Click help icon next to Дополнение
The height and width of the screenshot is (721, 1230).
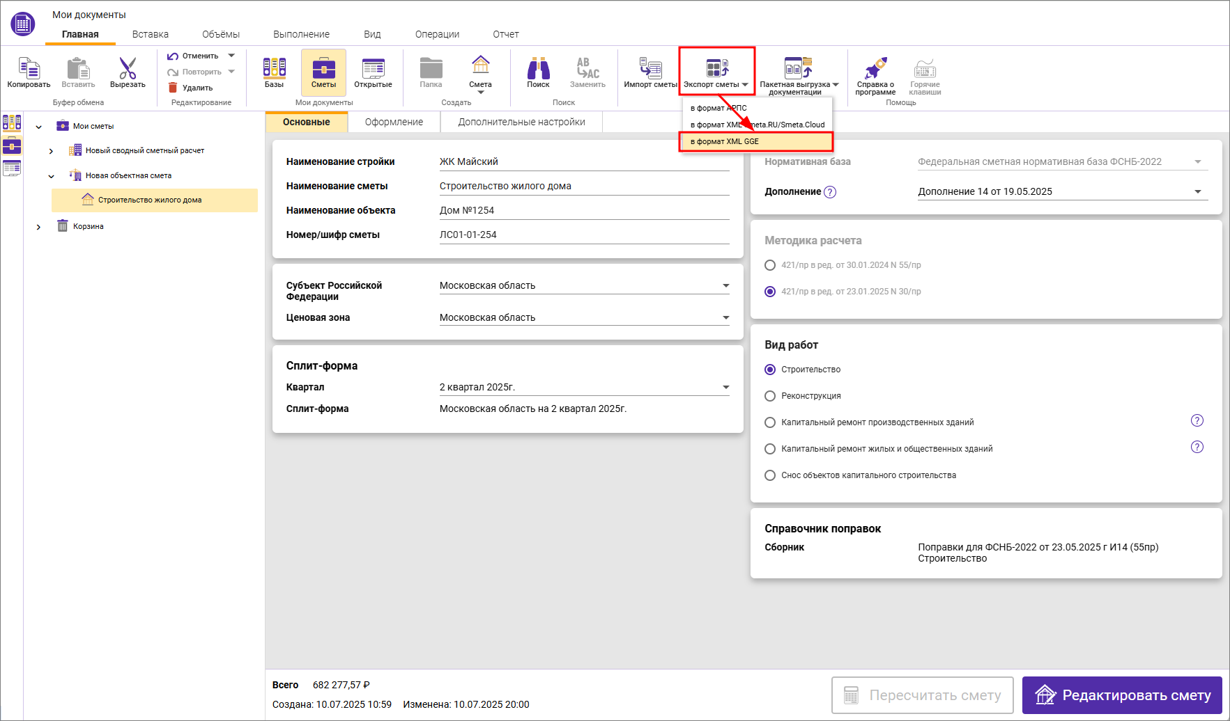[x=830, y=192]
